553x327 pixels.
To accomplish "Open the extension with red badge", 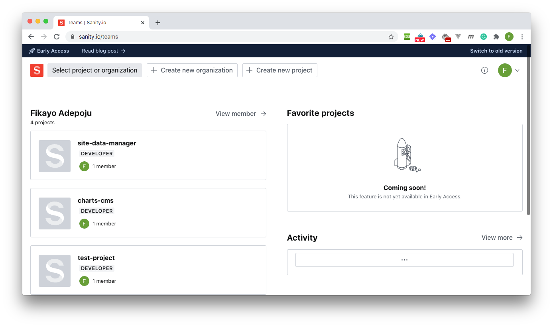I will coord(446,37).
